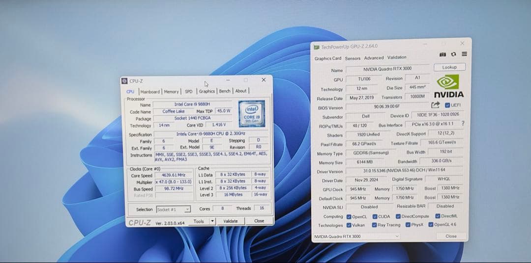Switch to the About tab in CPU-Z
Viewport: 531px width, 263px height.
coord(241,91)
